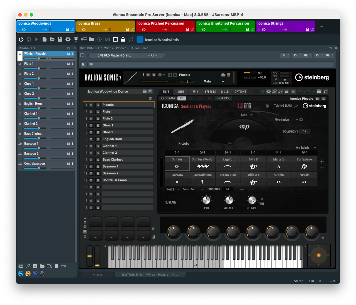Screen dimensions: 356x305
Task: Open the OPTIONS tab
Action: pyautogui.click(x=240, y=92)
